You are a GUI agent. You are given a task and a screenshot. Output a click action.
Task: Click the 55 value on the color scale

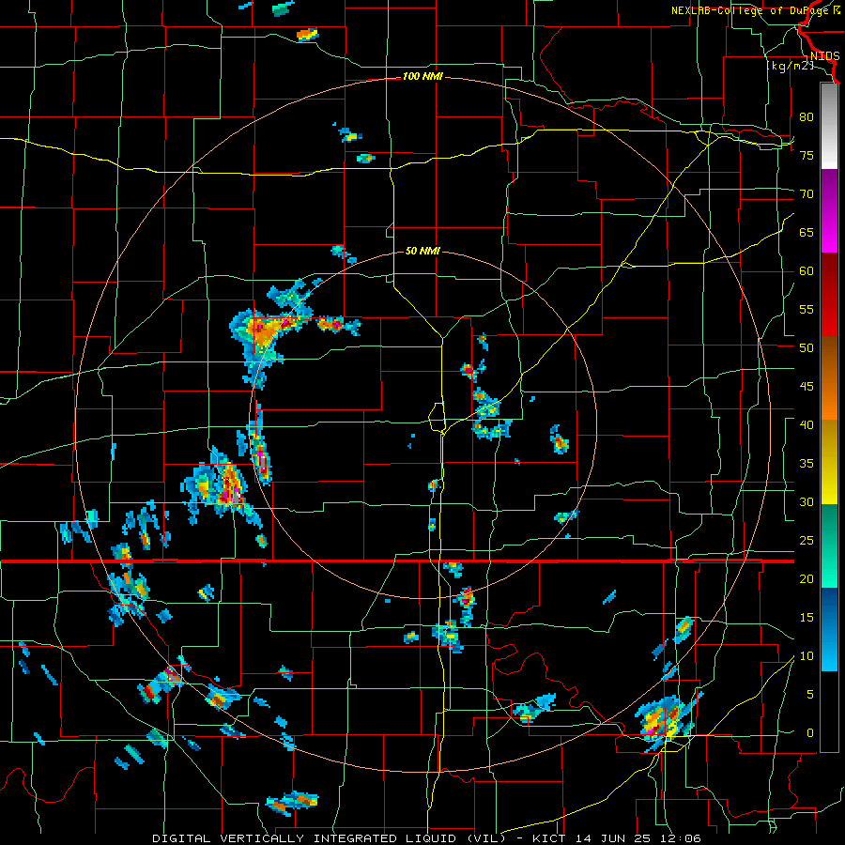click(807, 309)
